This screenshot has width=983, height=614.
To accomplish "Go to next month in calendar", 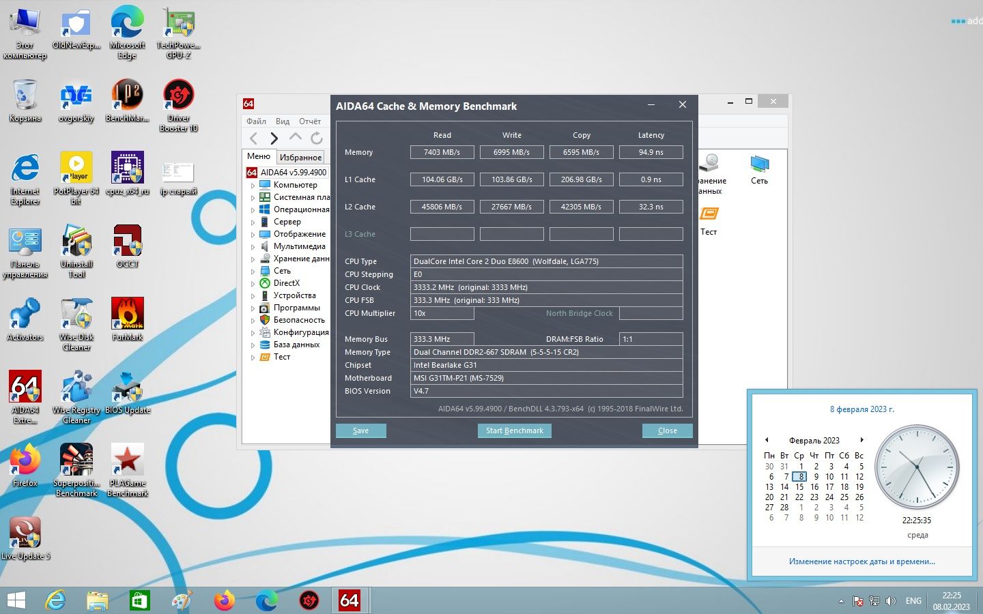I will (x=861, y=440).
